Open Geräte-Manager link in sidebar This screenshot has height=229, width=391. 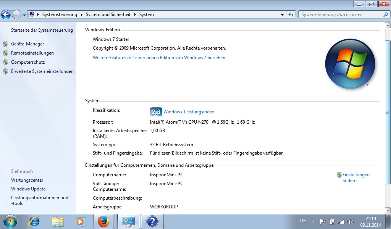(27, 44)
